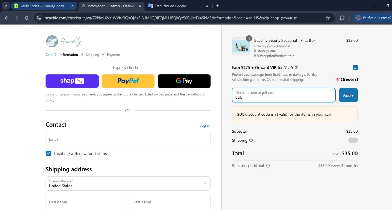Click the browser back arrow
The width and height of the screenshot is (392, 210).
click(7, 18)
